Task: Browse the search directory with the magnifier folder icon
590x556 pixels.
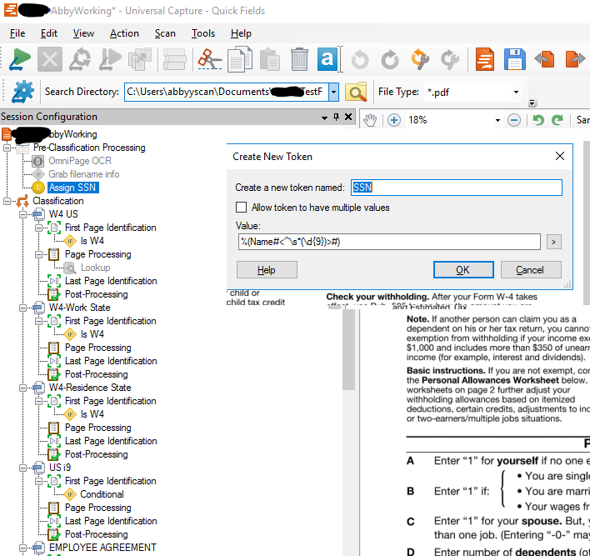Action: (356, 92)
